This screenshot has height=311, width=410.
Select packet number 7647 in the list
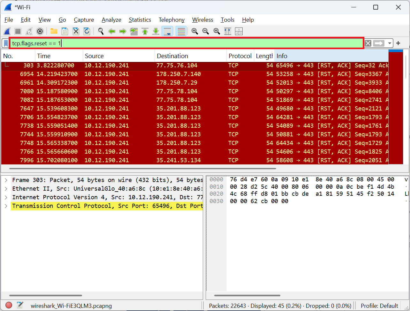pos(128,109)
